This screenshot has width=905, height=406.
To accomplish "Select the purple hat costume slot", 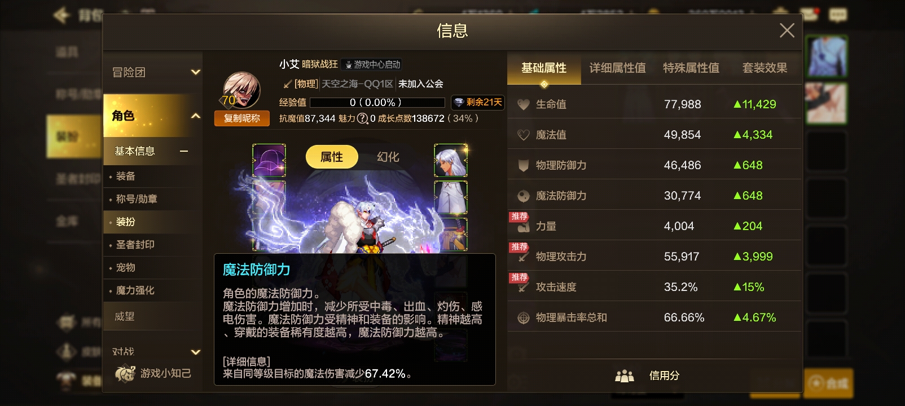I will pyautogui.click(x=269, y=160).
